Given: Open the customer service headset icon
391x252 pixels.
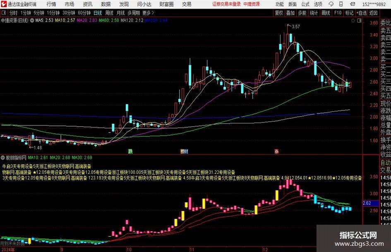Looking at the screenshot, I should pyautogui.click(x=331, y=4).
